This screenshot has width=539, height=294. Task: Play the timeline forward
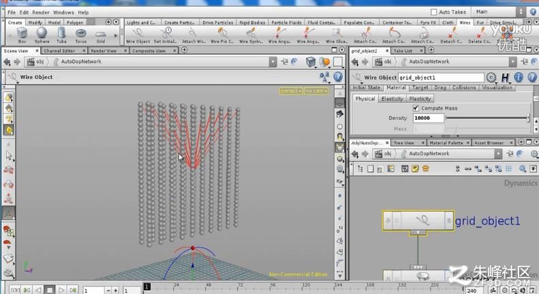click(61, 290)
